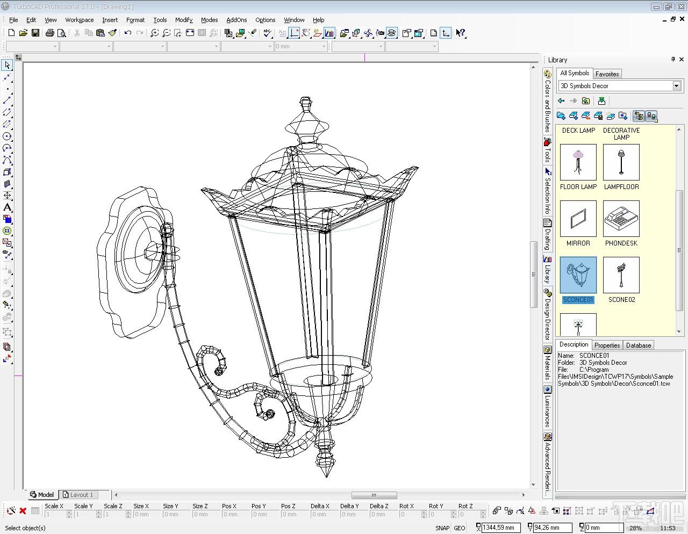
Task: Expand the 3D Symbols Decor dropdown
Action: point(676,86)
